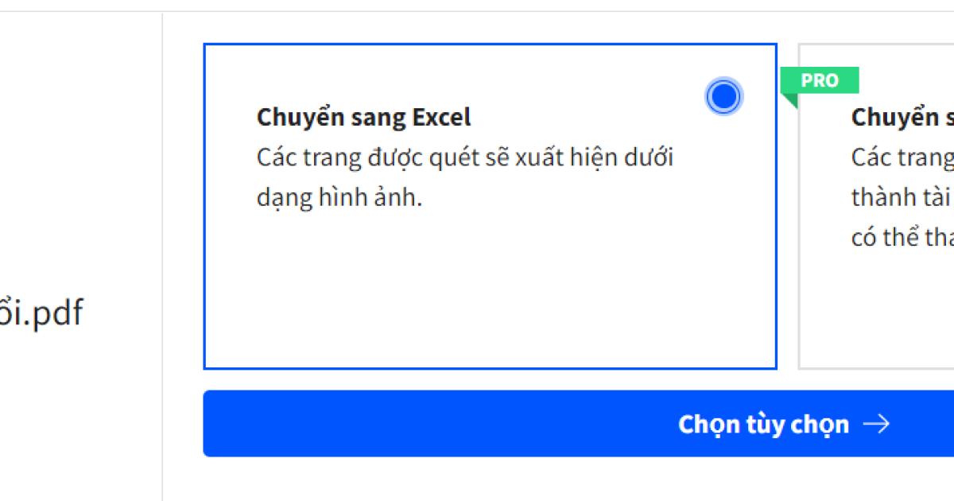This screenshot has width=954, height=501.
Task: Click the green PRO badge on the second card
Action: [x=821, y=80]
